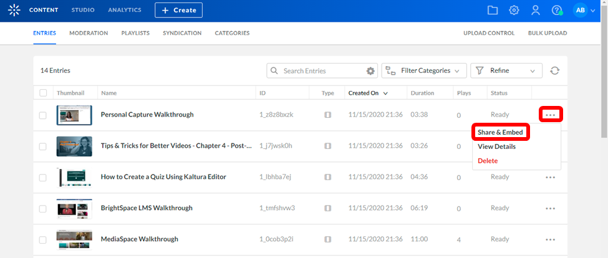608x258 pixels.
Task: Click the MediaSpace Walkthrough thumbnail
Action: pyautogui.click(x=74, y=239)
